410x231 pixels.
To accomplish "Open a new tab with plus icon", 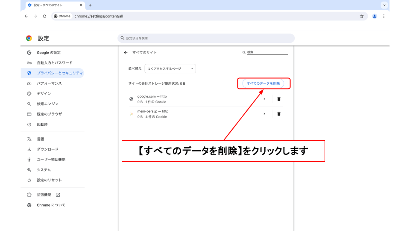I will (90, 5).
